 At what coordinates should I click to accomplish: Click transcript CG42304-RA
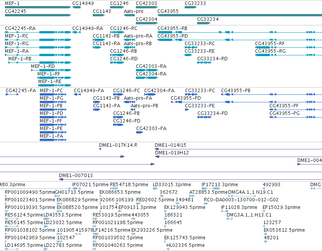pos(147,78)
